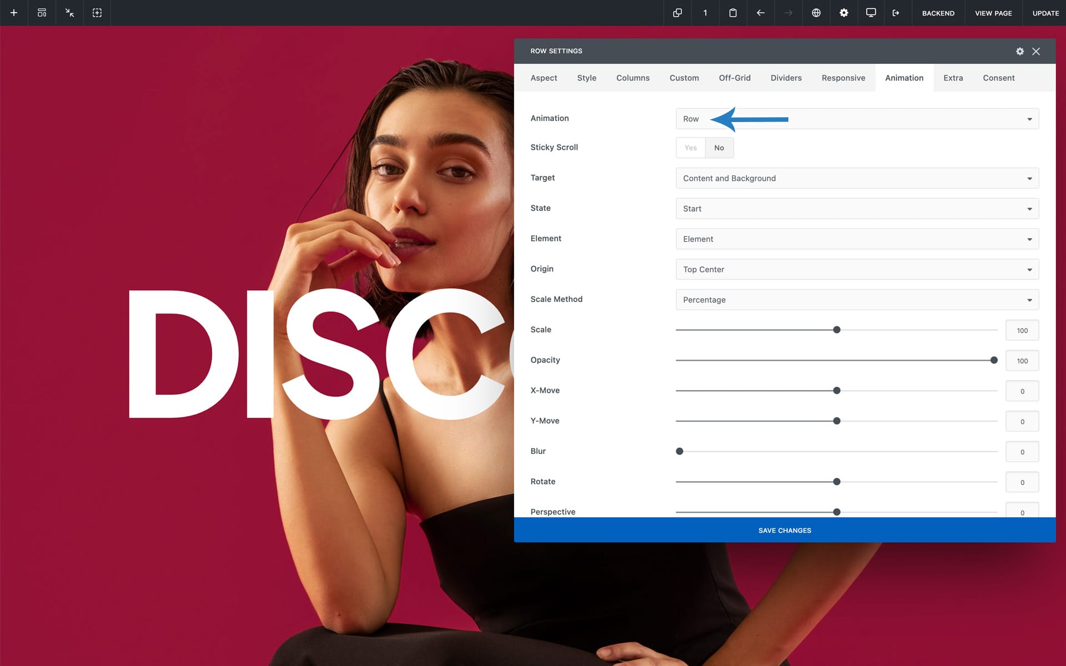The image size is (1066, 666).
Task: Click the plus add element icon
Action: coord(14,13)
